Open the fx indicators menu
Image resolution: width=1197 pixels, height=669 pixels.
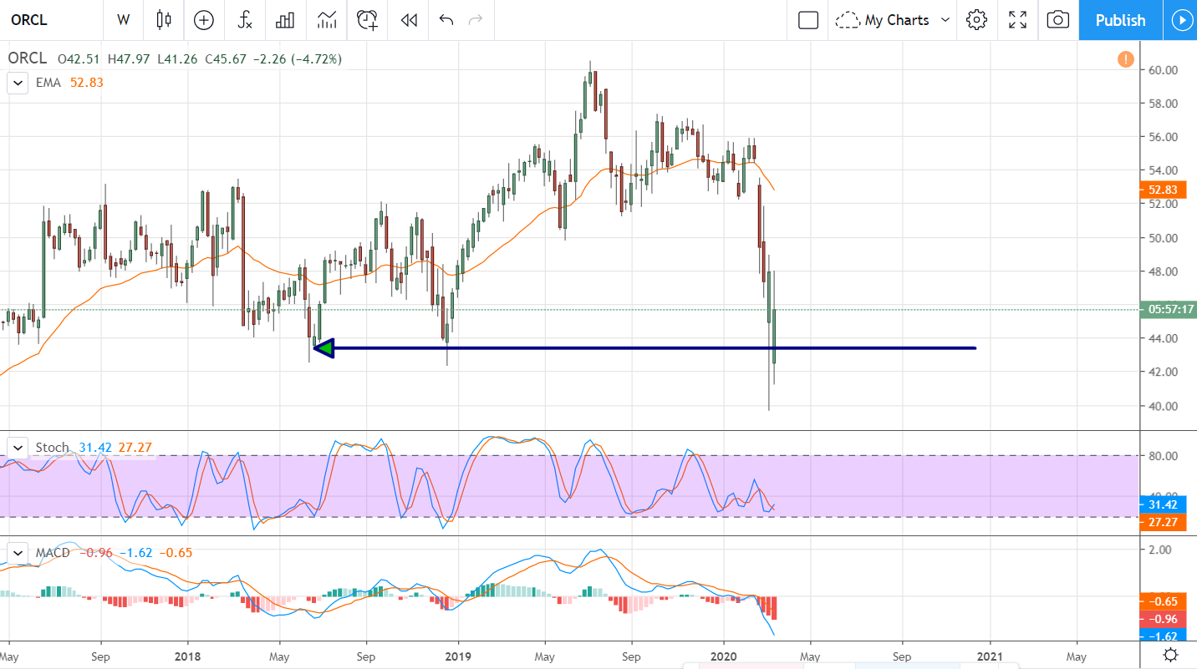245,20
